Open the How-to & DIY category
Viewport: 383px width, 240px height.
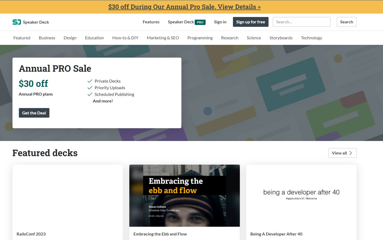pos(125,38)
